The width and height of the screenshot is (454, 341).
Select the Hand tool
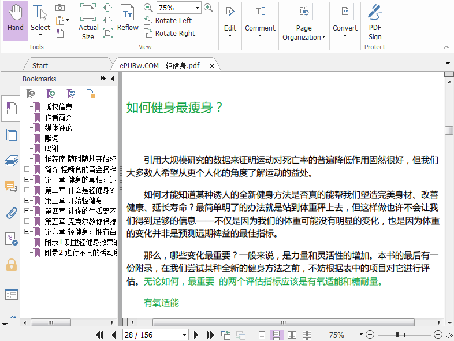[x=16, y=20]
